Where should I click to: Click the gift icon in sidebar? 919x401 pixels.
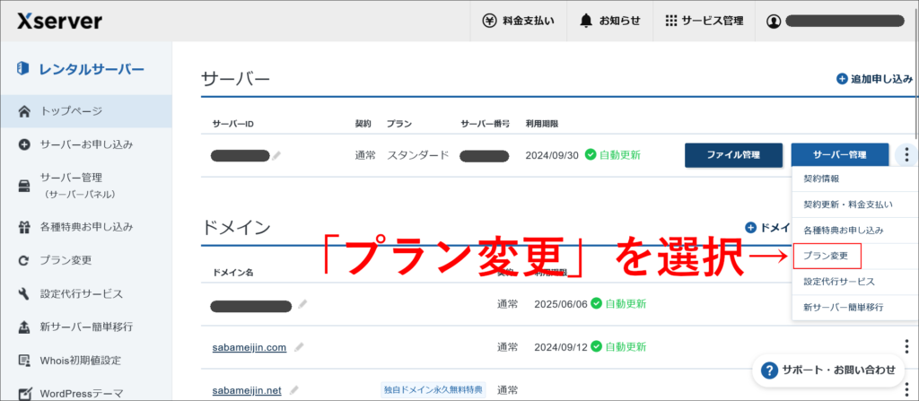coord(24,226)
